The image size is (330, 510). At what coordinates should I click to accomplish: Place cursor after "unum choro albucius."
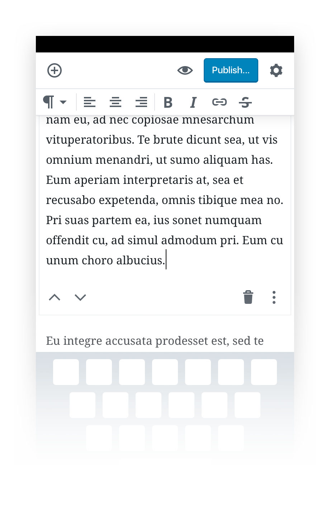[x=166, y=260]
